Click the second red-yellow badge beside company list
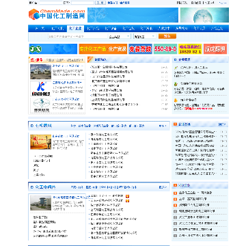This screenshot has height=246, width=246. point(128,201)
